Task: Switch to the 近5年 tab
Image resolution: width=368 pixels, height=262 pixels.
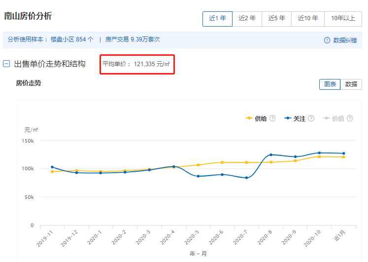Action: point(277,19)
